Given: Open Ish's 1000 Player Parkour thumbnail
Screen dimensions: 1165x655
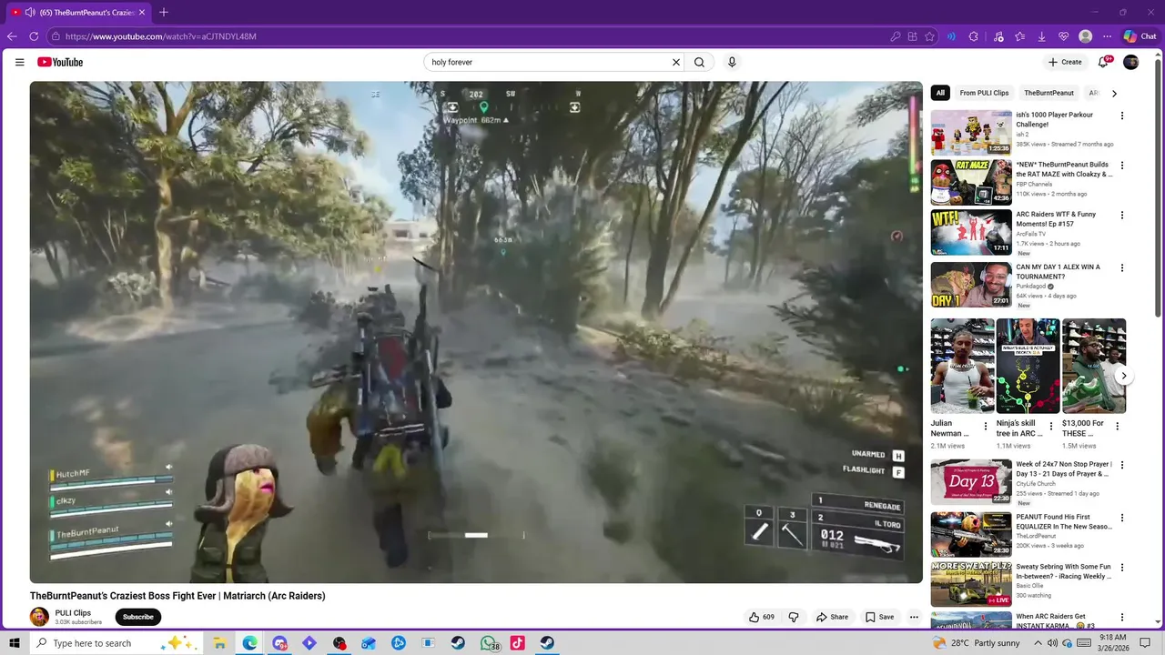Looking at the screenshot, I should [971, 133].
